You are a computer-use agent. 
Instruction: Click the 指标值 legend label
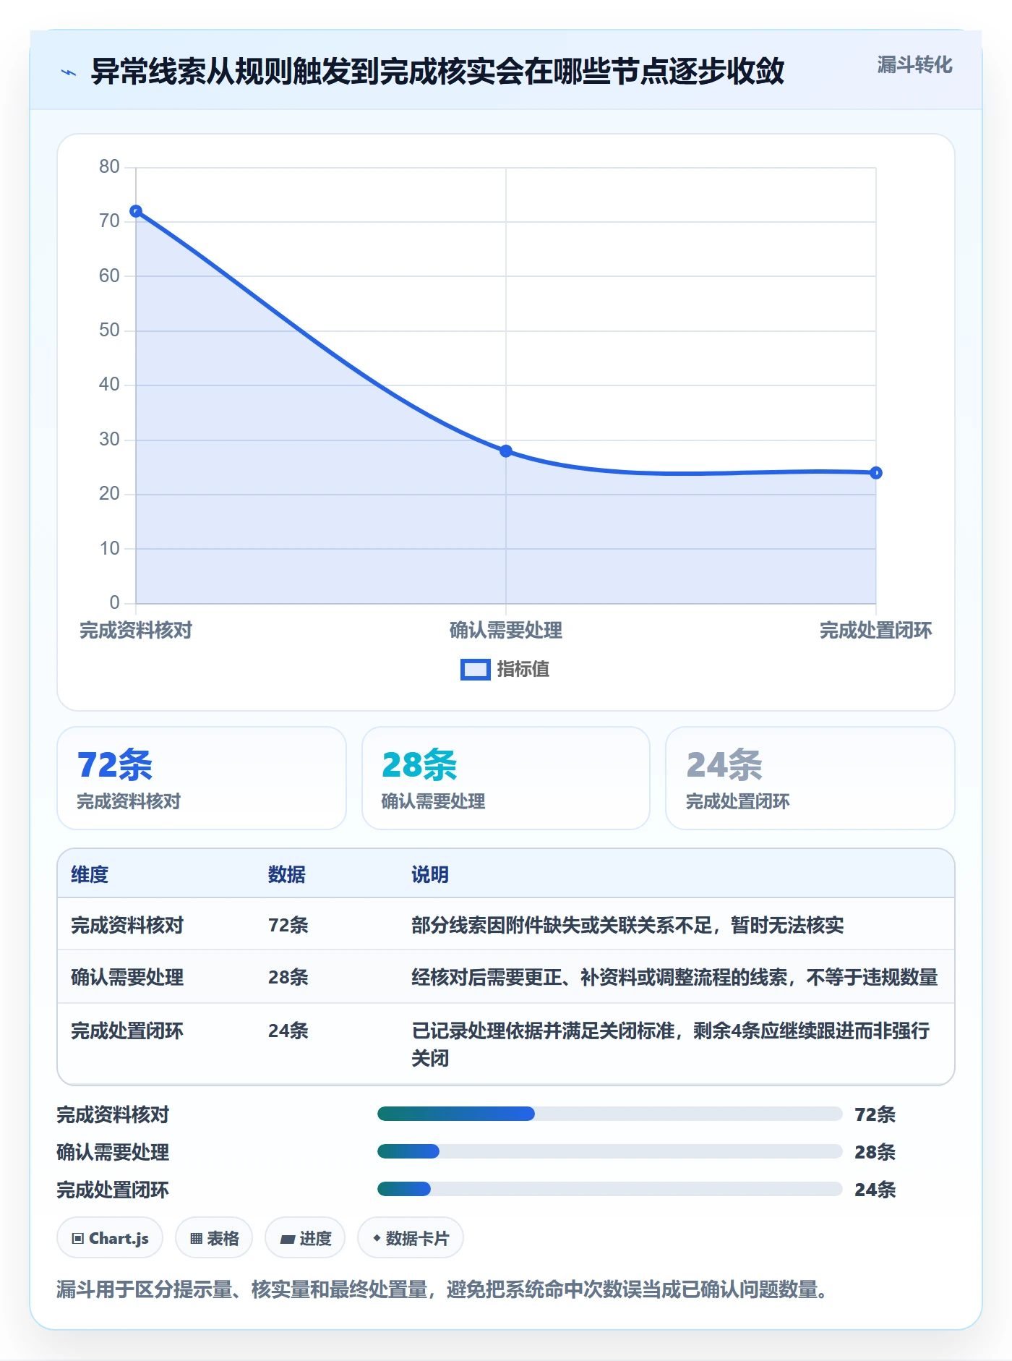tap(523, 670)
